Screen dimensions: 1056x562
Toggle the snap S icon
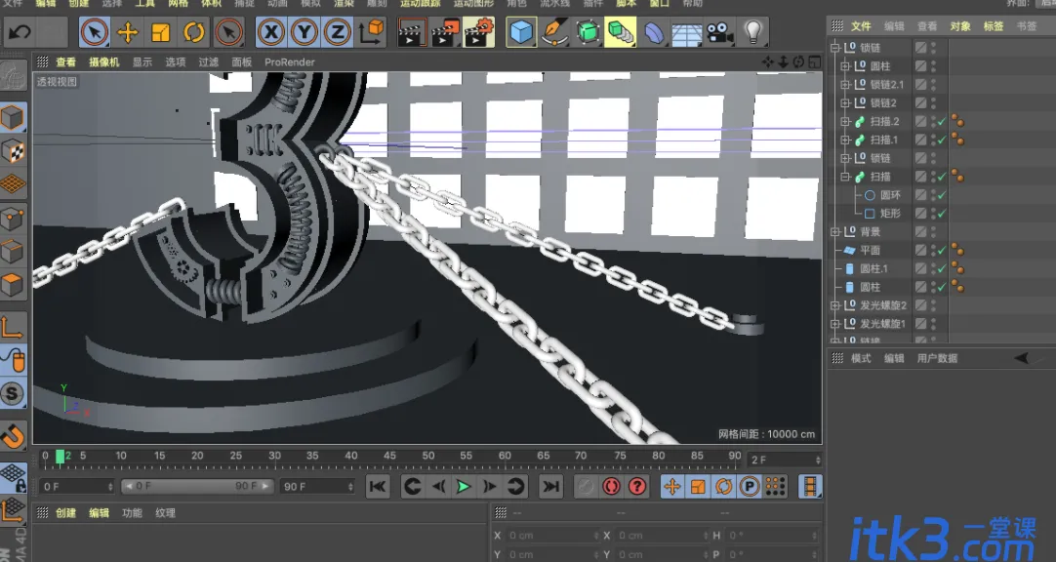13,394
